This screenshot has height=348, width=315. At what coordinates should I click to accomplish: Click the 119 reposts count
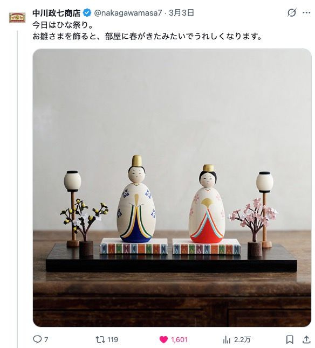pyautogui.click(x=113, y=339)
